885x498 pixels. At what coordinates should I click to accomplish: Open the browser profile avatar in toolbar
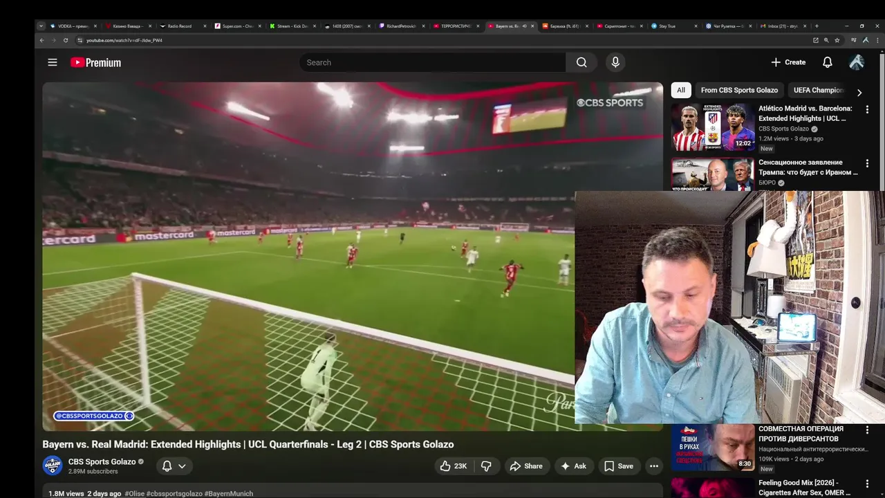pos(865,40)
